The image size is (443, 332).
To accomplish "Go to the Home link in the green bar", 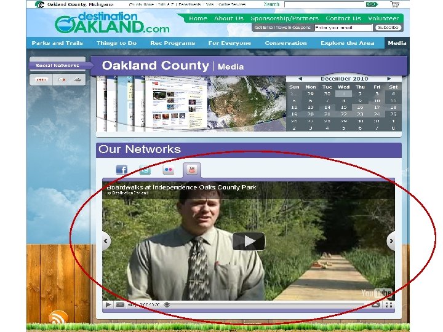I will (x=198, y=18).
